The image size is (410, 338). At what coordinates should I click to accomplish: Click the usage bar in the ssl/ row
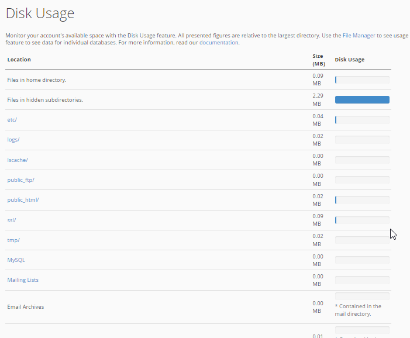362,220
